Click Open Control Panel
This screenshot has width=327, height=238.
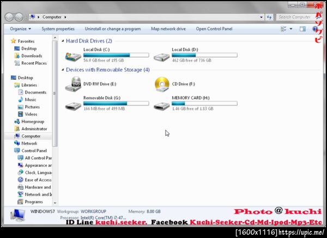click(x=214, y=29)
